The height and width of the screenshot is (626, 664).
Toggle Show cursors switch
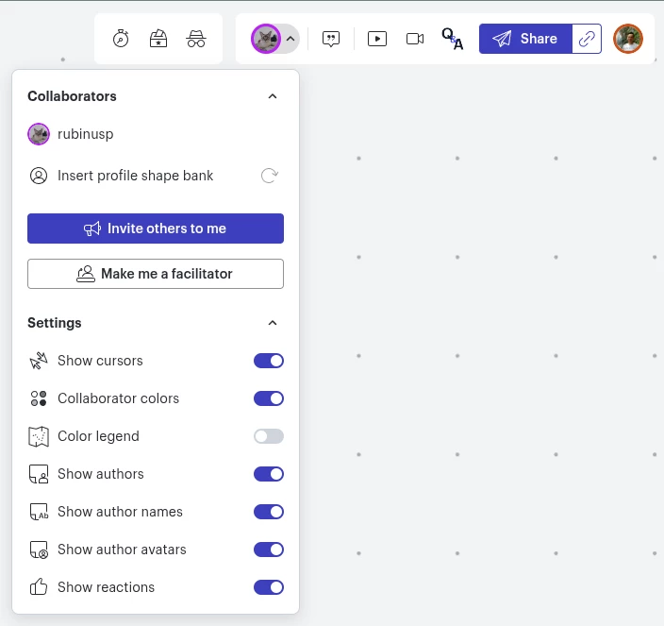(269, 361)
